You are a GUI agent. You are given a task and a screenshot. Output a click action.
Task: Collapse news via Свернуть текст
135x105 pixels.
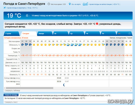(11, 102)
